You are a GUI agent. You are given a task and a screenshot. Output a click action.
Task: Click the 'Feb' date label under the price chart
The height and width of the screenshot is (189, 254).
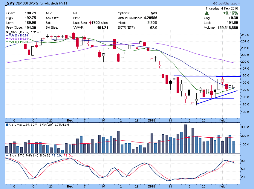point(222,120)
